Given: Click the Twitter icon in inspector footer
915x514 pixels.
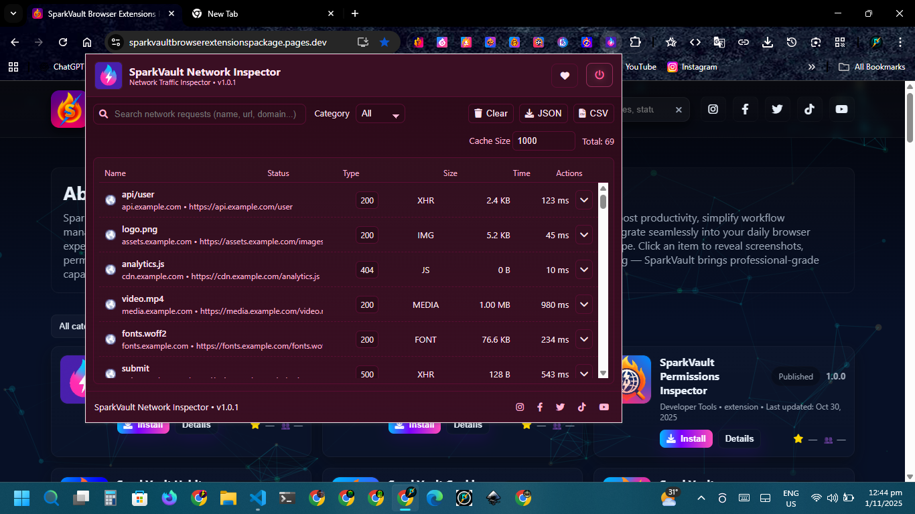Looking at the screenshot, I should [561, 407].
